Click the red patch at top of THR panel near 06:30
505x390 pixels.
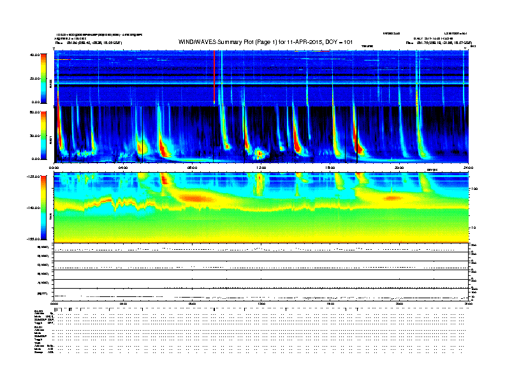[165, 178]
